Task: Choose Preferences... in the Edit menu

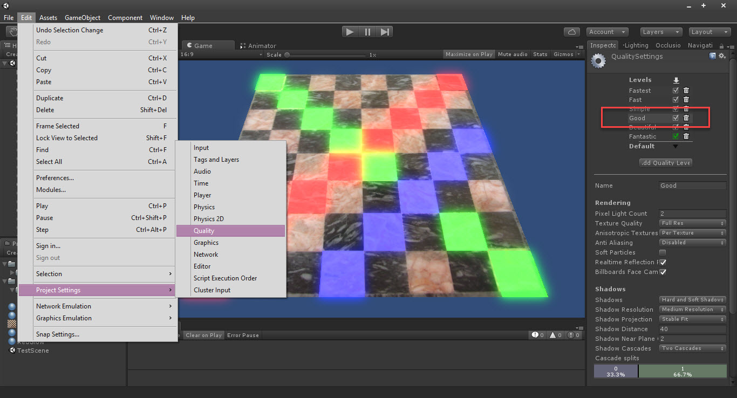Action: [55, 178]
